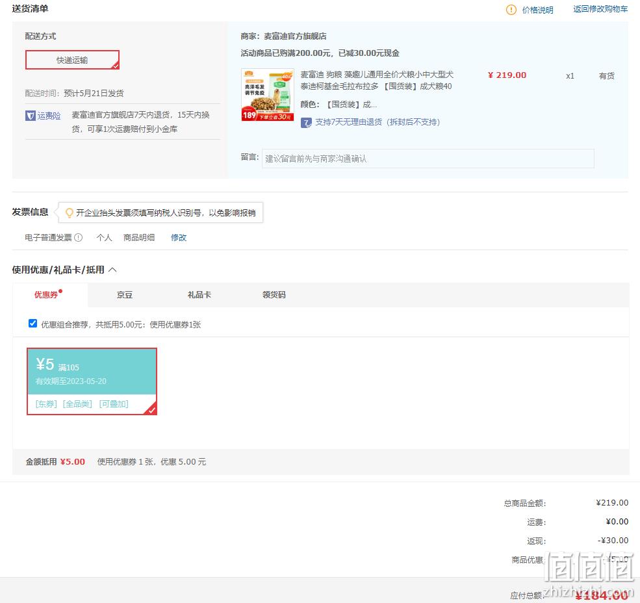This screenshot has height=603, width=640.
Task: Click the 运费险 link
Action: 49,116
